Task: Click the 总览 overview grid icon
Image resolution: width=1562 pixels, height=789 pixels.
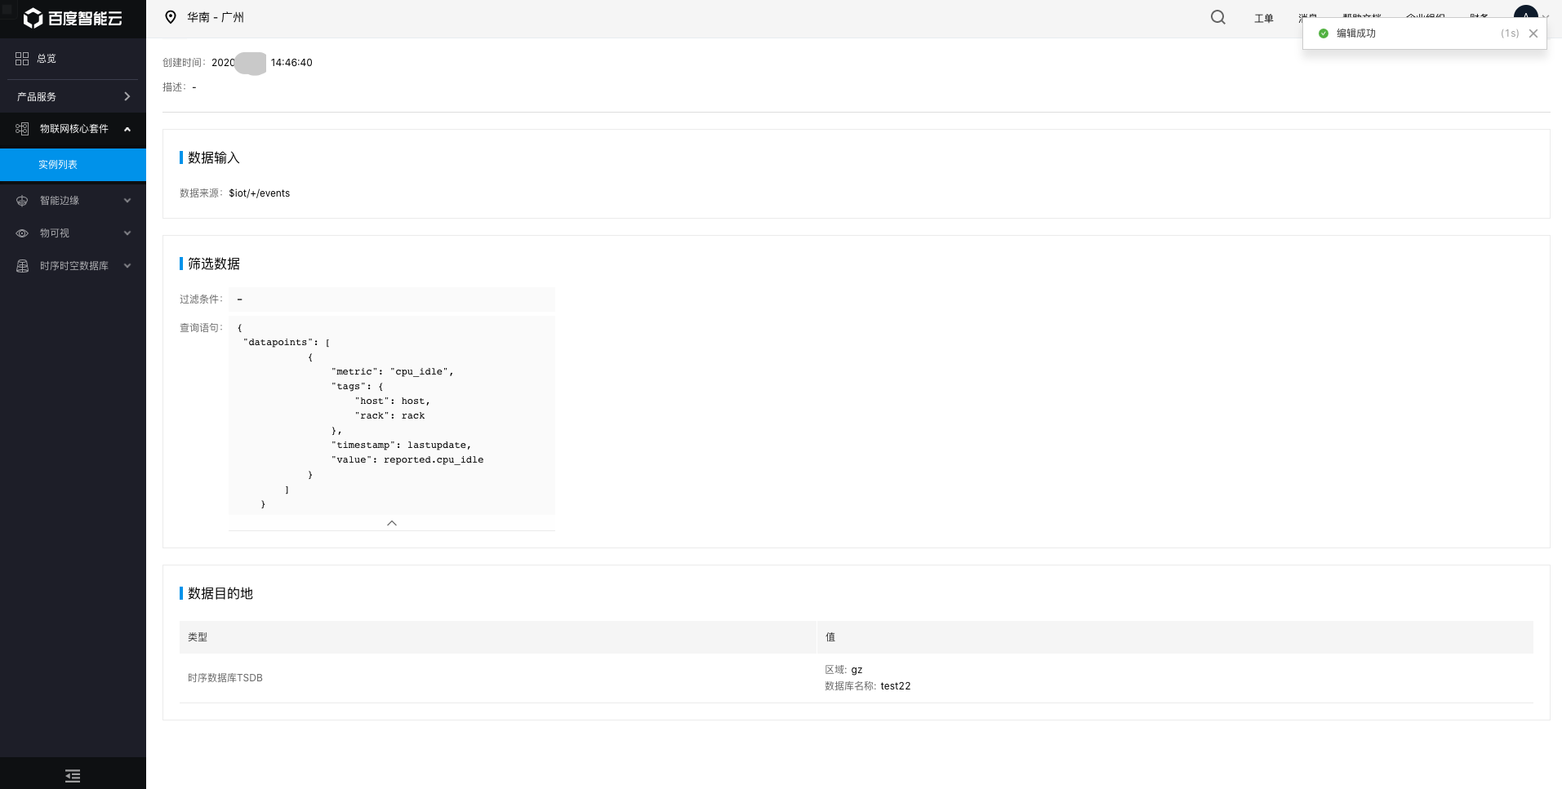Action: tap(22, 59)
